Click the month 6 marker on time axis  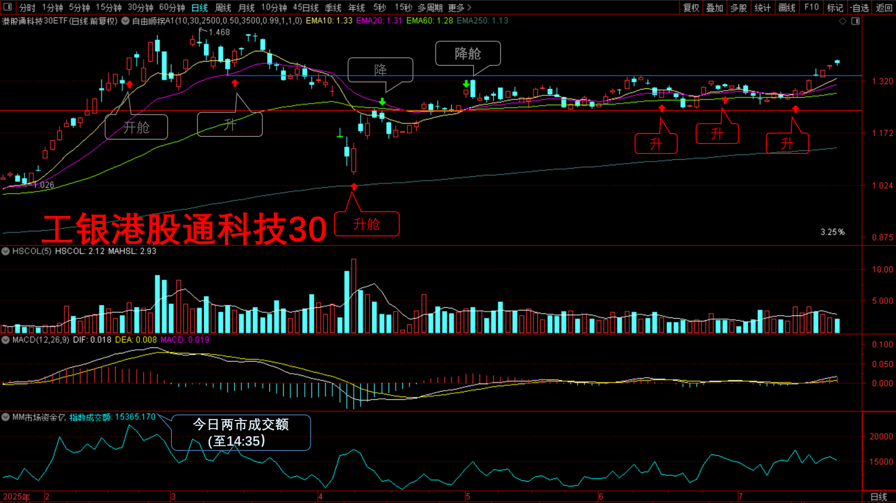(601, 497)
